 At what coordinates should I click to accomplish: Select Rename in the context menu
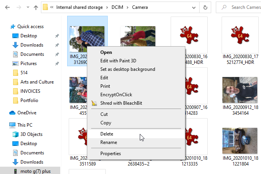[x=108, y=142]
